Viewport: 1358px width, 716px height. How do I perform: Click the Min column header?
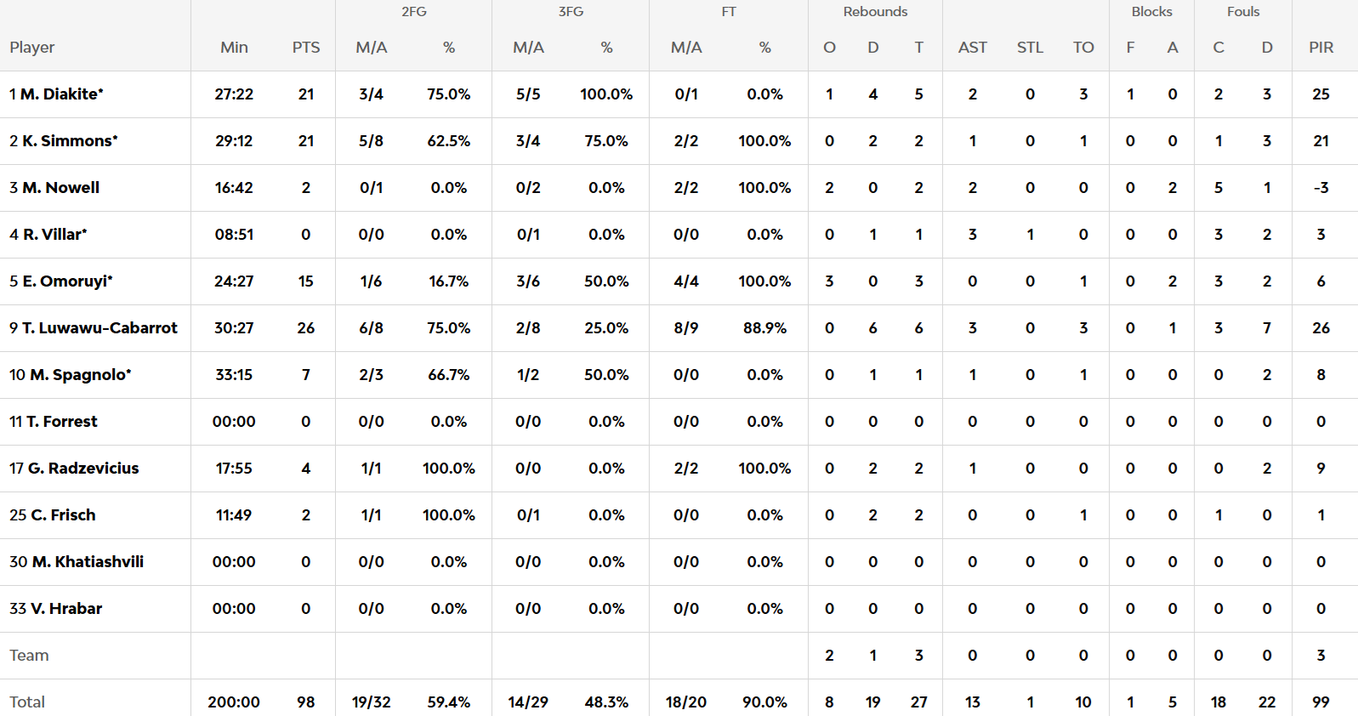click(x=234, y=48)
